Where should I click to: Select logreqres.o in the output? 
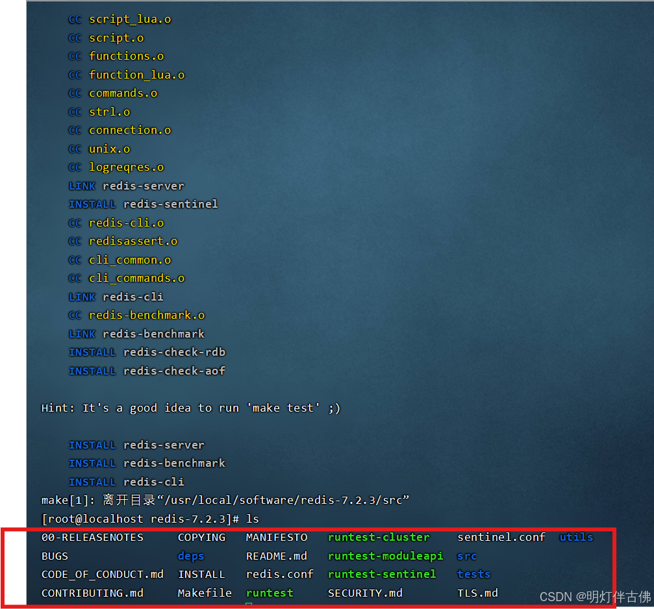[x=127, y=167]
